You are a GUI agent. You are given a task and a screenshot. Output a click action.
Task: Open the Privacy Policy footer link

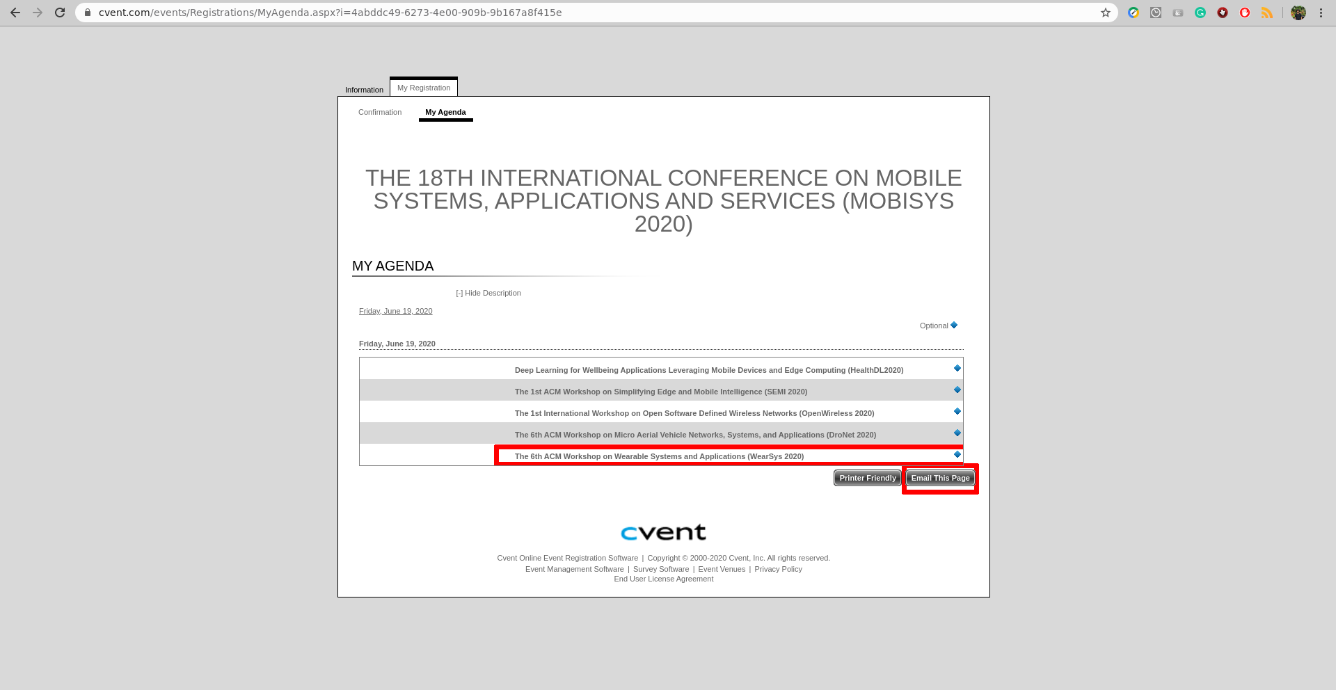(x=778, y=569)
